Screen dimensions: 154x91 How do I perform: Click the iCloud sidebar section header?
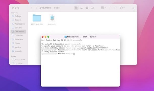pos(14,56)
